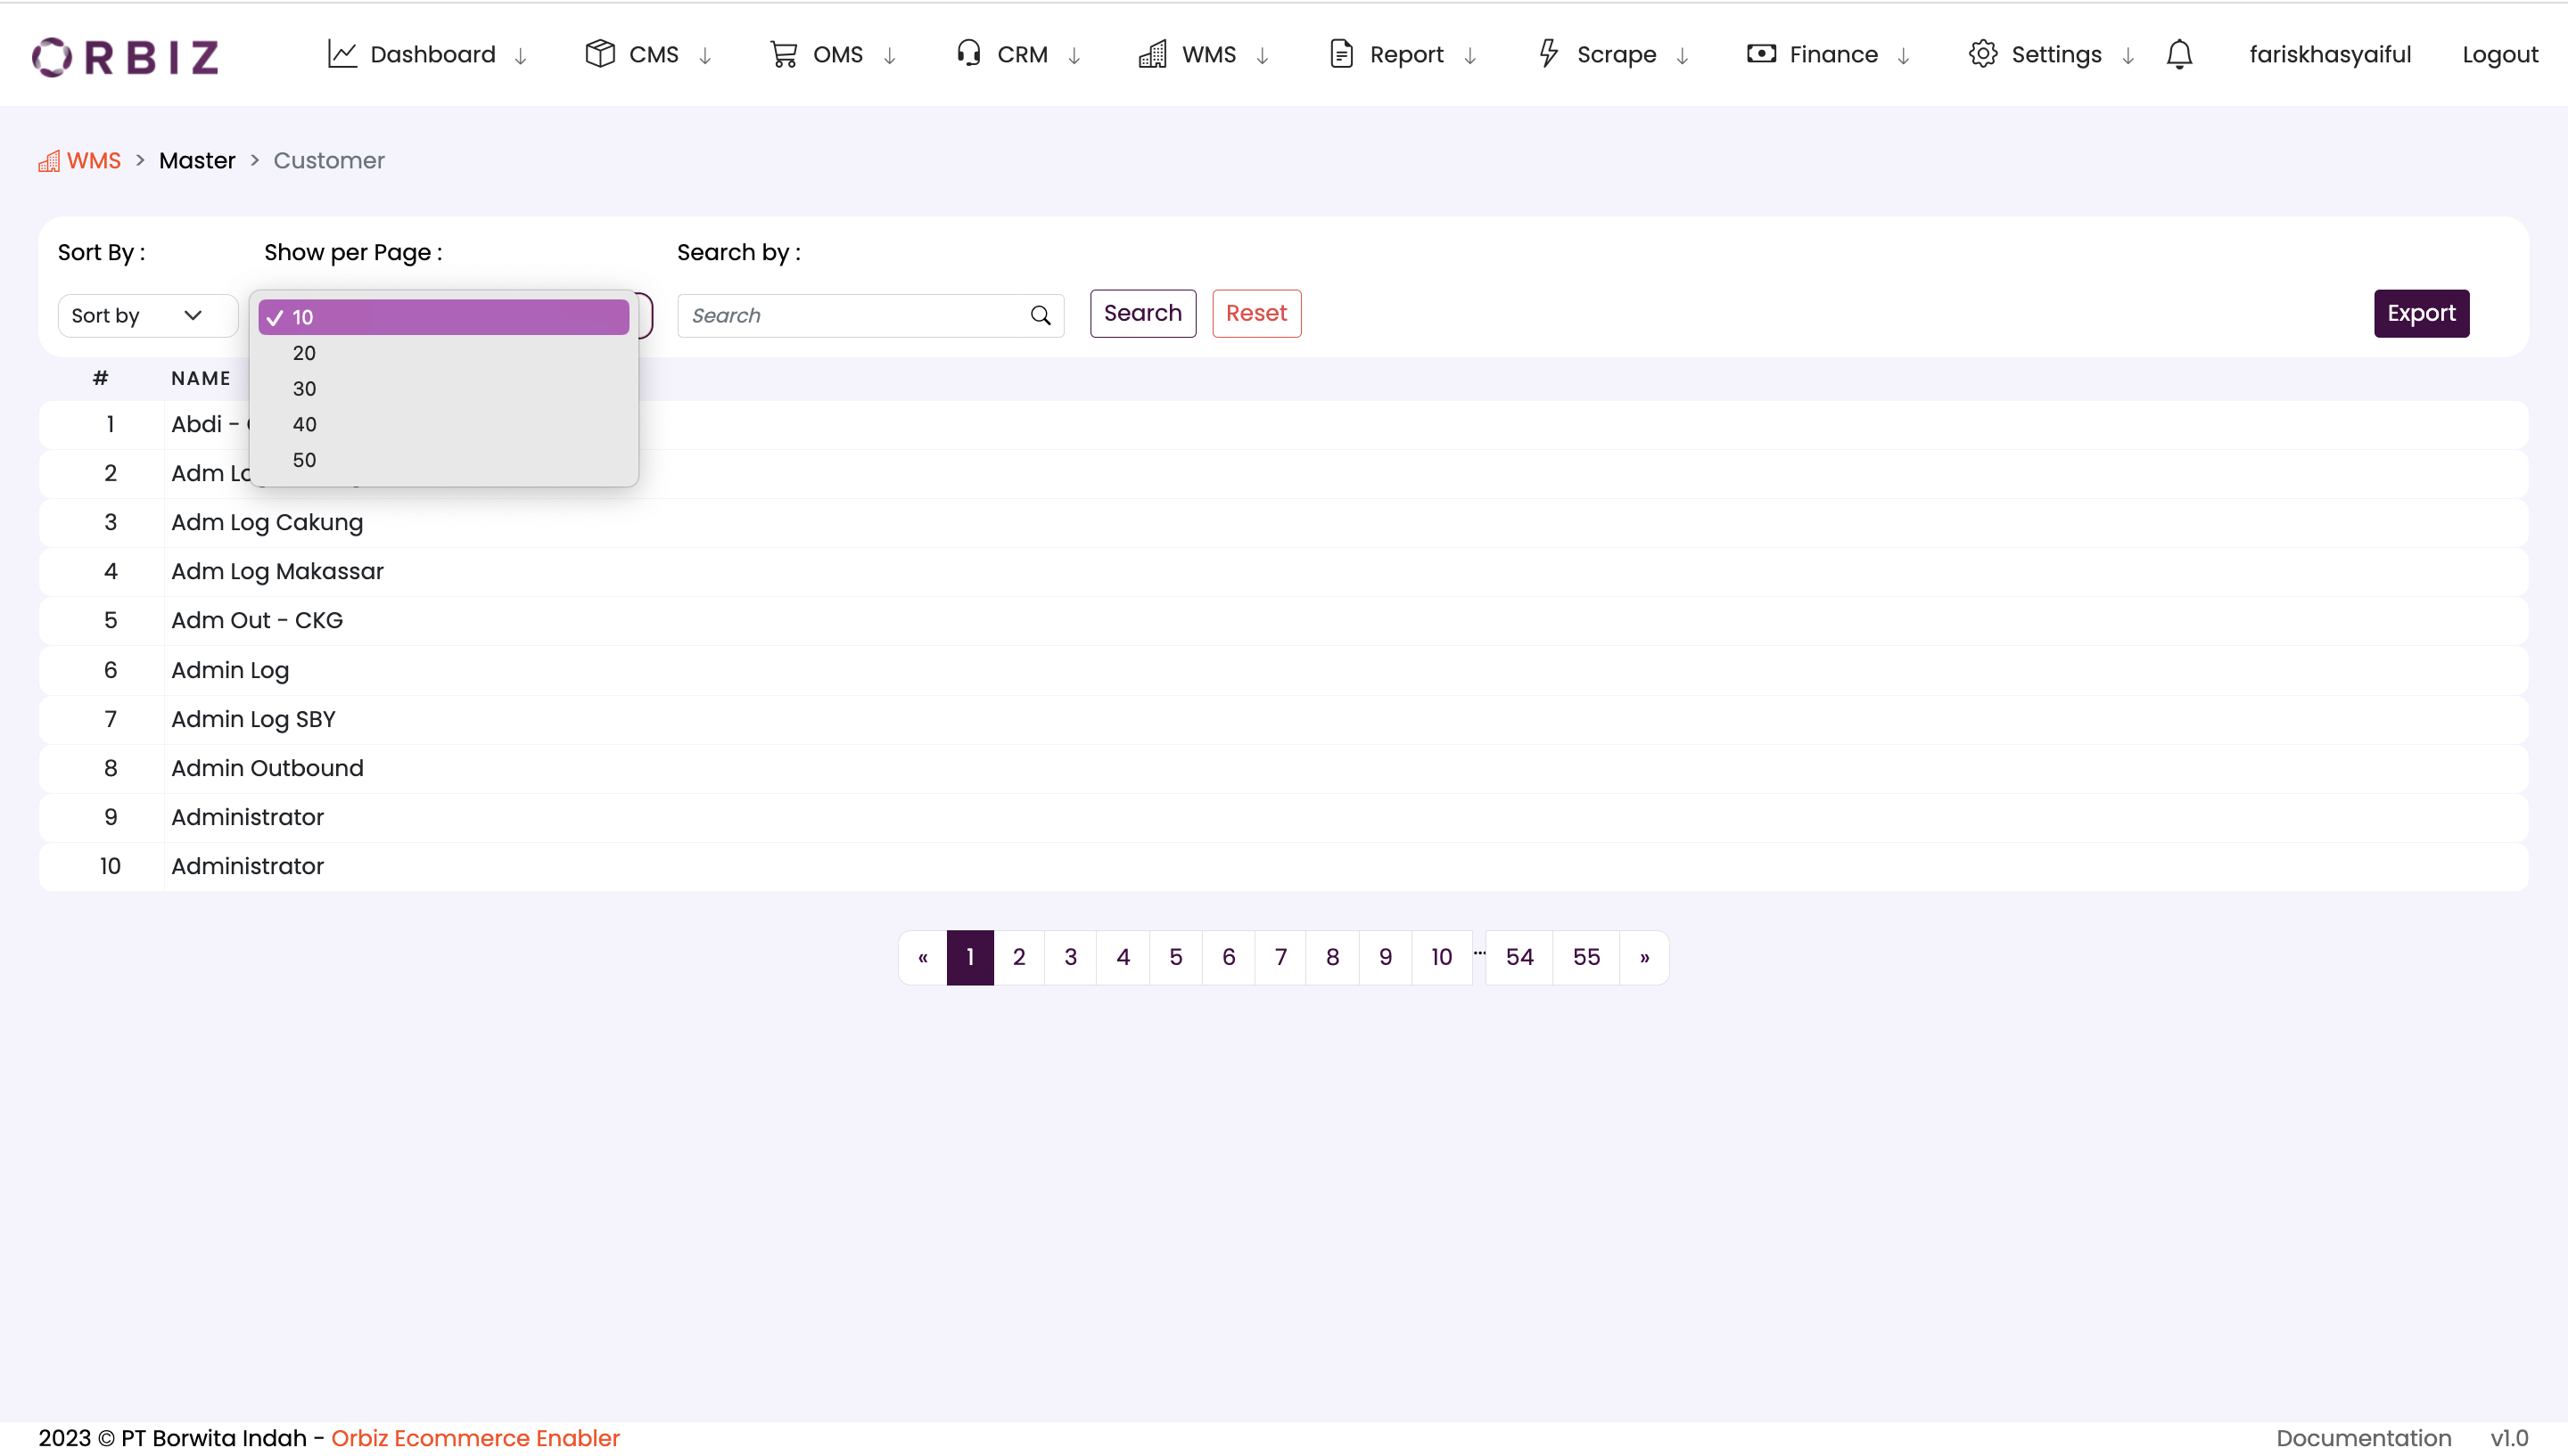Click the Scrape lightning bolt icon
The width and height of the screenshot is (2568, 1456).
point(1549,54)
